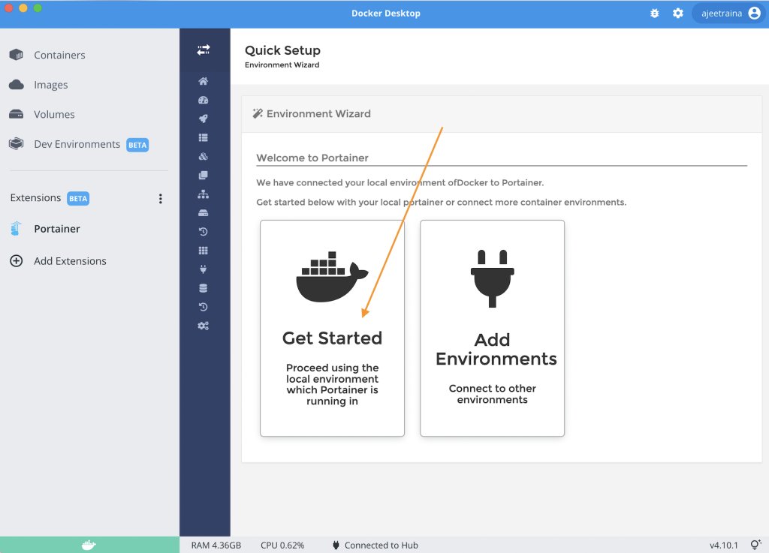This screenshot has height=553, width=769.
Task: Click the 'Environment Wizard' subtitle under Quick Setup
Action: pos(282,65)
